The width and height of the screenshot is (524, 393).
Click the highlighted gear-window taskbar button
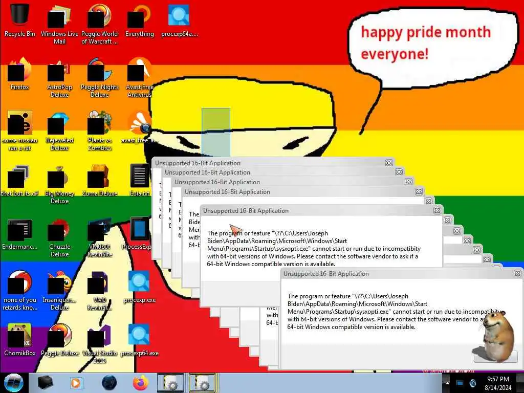[202, 383]
